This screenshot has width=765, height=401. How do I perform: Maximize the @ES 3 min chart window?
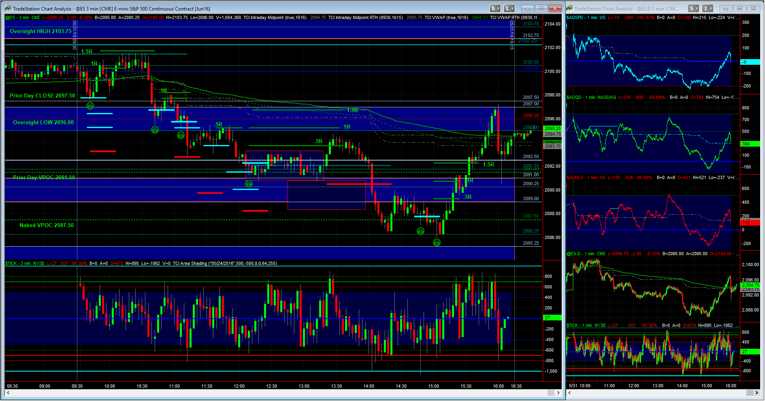541,8
